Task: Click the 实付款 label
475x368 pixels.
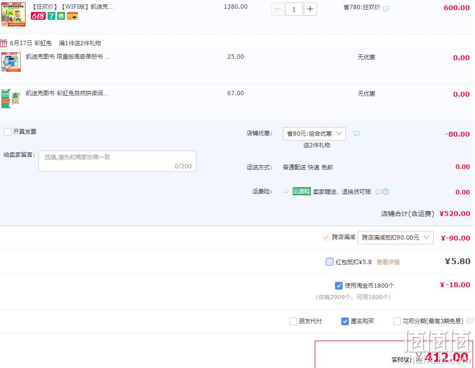Action: click(402, 359)
